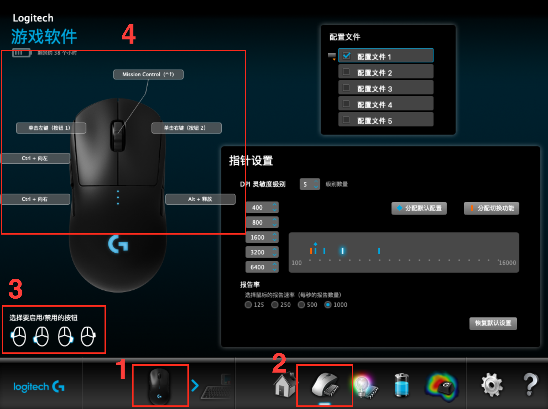This screenshot has width=548, height=409.
Task: Check the 配置文件 3 checkbox
Action: pyautogui.click(x=346, y=88)
